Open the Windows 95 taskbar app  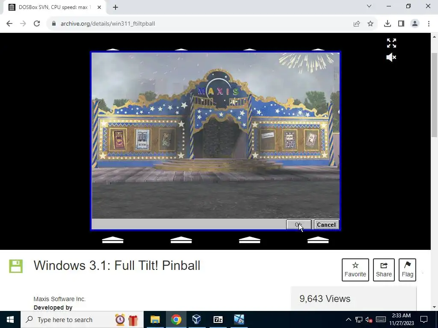[239, 319]
